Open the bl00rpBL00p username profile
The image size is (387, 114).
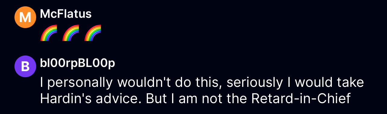coord(77,64)
